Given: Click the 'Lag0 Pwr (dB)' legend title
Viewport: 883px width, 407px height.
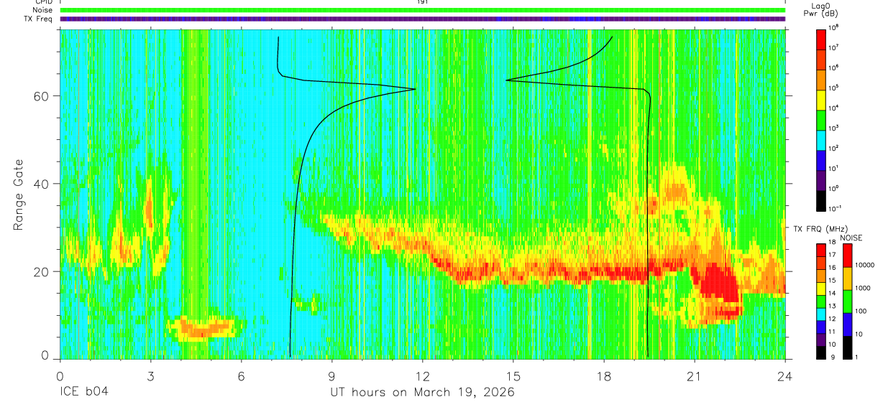Looking at the screenshot, I should (820, 10).
